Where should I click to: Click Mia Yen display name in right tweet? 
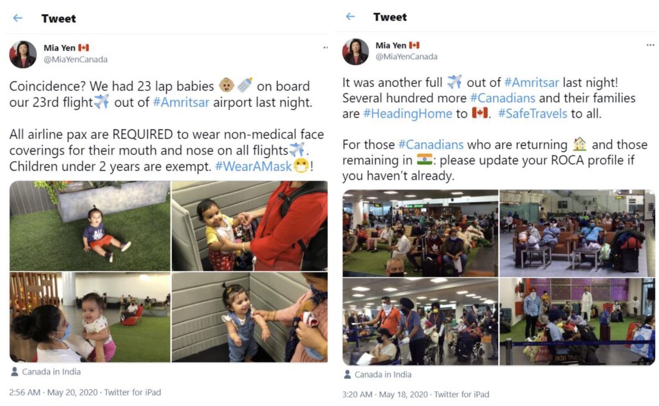391,46
